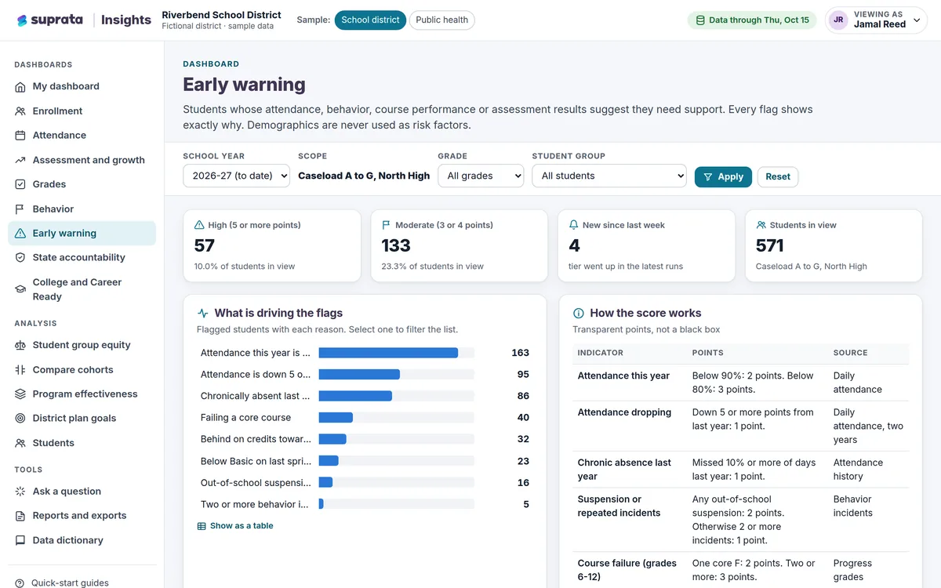Click the District plan goals target icon
This screenshot has width=941, height=588.
(x=20, y=419)
